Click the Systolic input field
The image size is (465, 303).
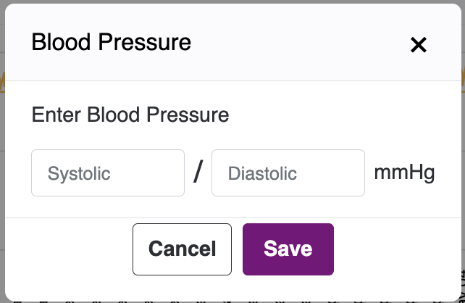coord(108,173)
